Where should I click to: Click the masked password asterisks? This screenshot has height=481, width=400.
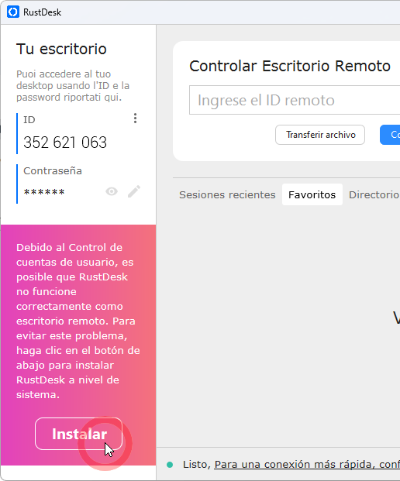[44, 192]
